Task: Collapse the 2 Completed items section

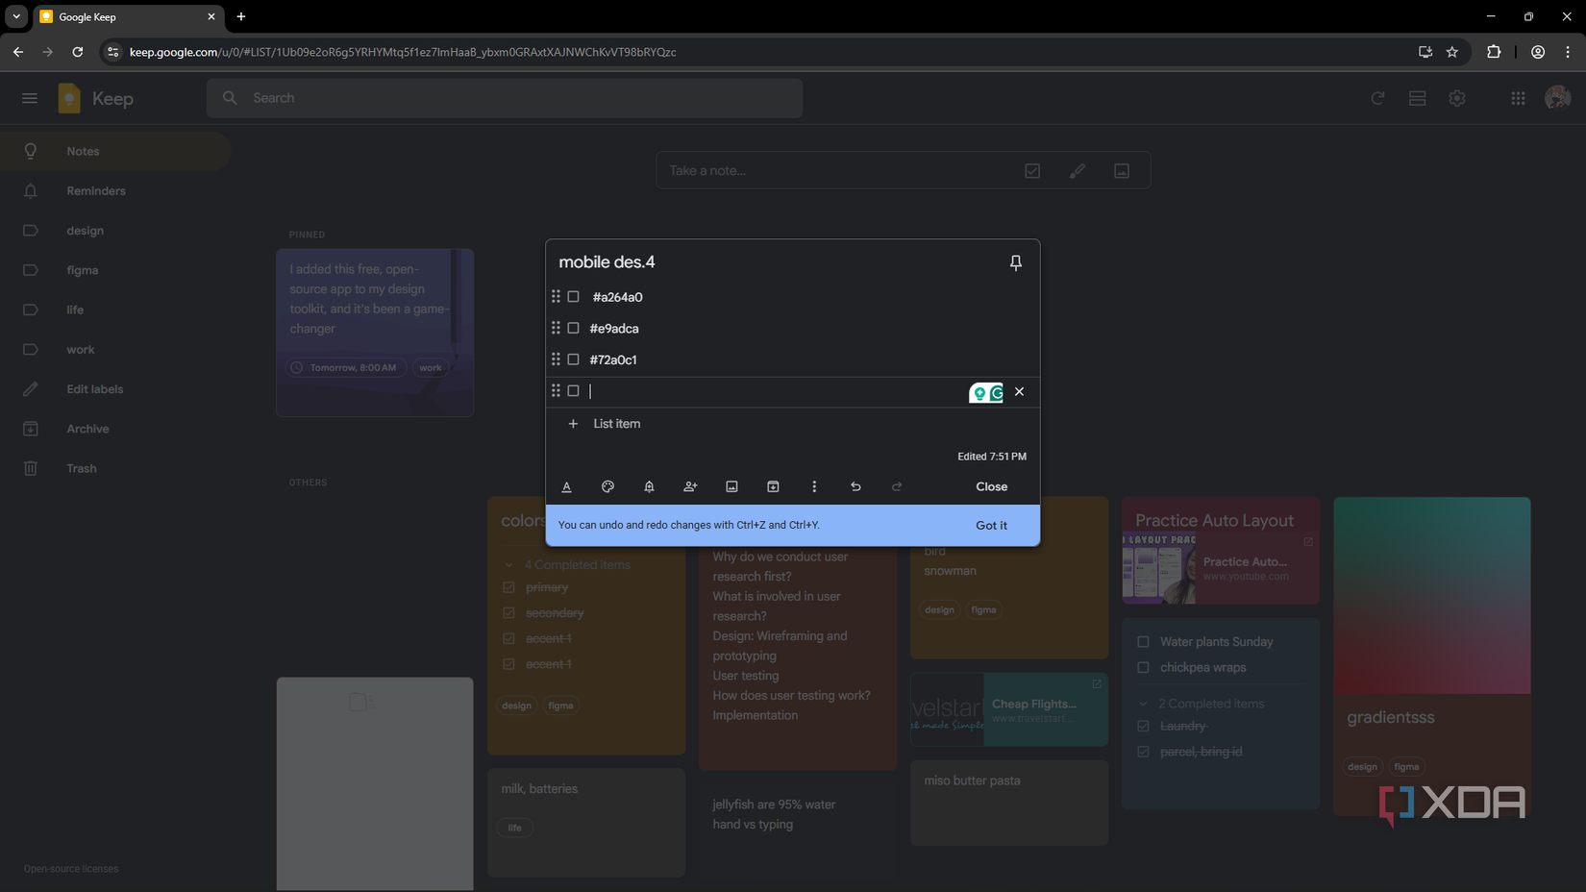Action: pyautogui.click(x=1143, y=704)
